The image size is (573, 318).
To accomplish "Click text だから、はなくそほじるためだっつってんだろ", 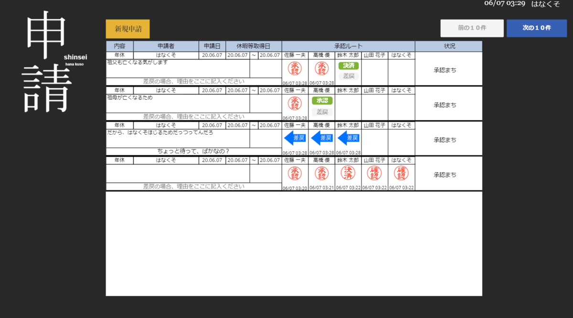I will tap(160, 133).
